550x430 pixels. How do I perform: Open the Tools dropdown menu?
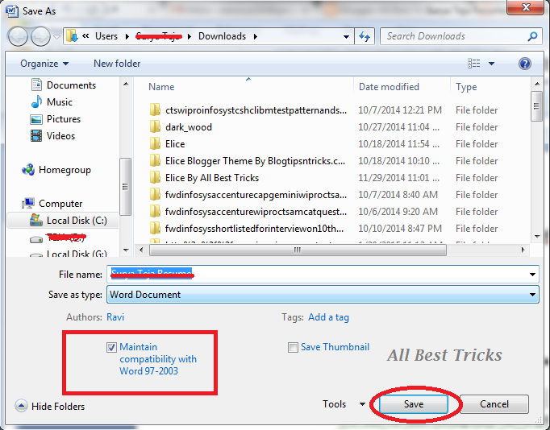344,404
